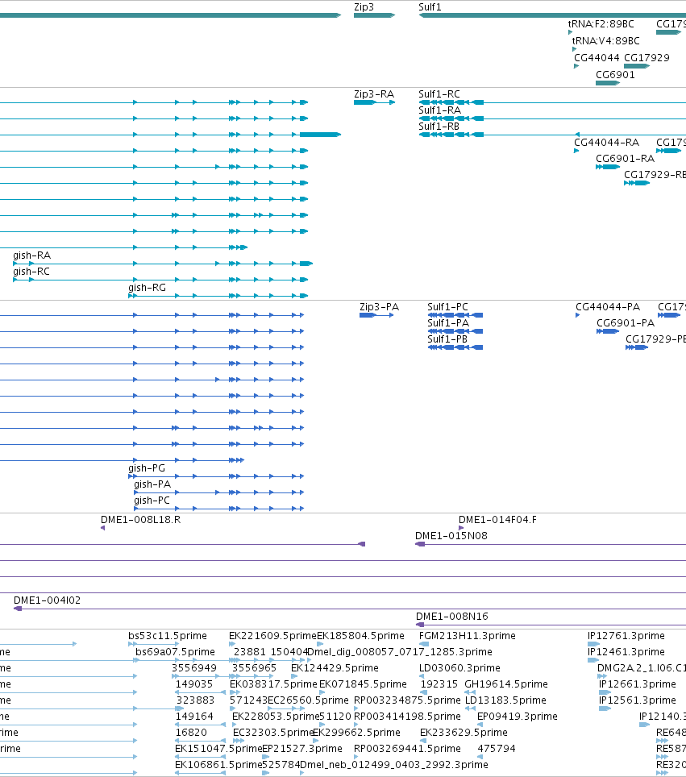This screenshot has height=777, width=686.
Task: Select the IP12461.3prime EST label
Action: [626, 651]
